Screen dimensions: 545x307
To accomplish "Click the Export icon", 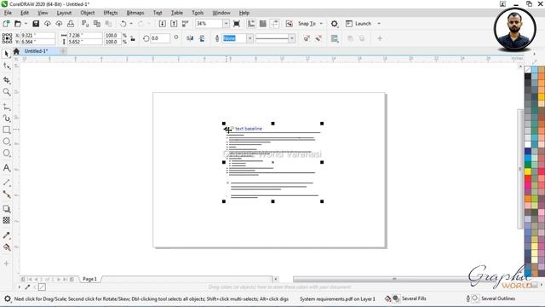I will 174,24.
